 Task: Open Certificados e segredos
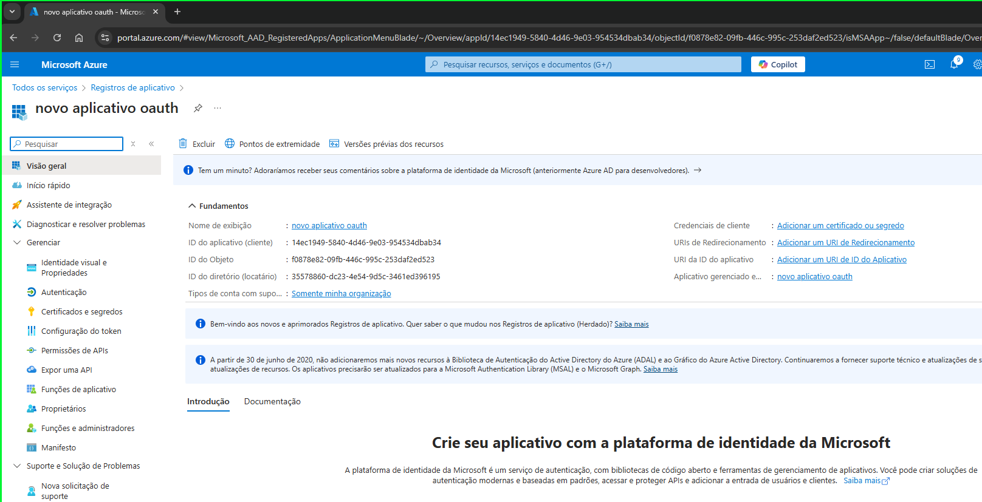click(81, 311)
